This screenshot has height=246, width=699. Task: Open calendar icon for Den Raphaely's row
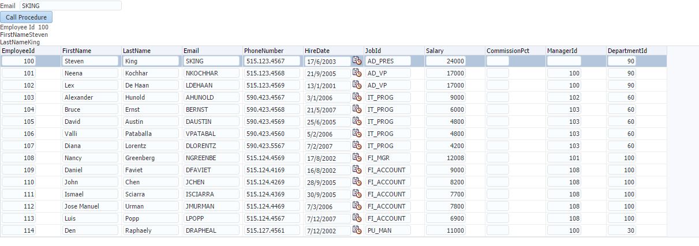pyautogui.click(x=357, y=230)
